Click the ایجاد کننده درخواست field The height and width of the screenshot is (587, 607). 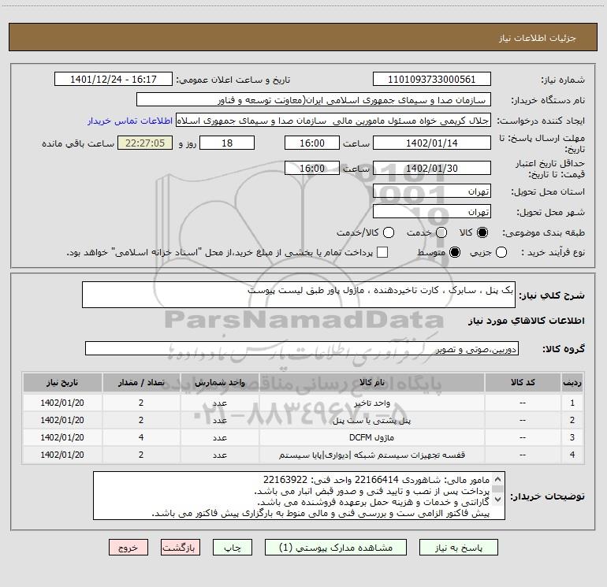(333, 121)
